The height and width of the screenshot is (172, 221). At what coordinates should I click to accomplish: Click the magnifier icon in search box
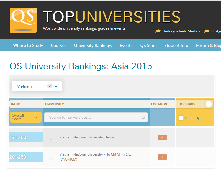[143, 118]
